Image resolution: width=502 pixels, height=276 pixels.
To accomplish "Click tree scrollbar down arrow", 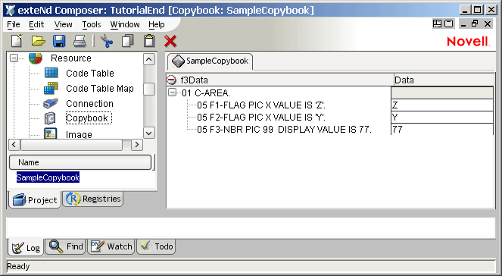I will pos(149,133).
